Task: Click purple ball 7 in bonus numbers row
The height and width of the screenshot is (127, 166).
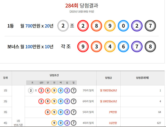Action: (137, 46)
